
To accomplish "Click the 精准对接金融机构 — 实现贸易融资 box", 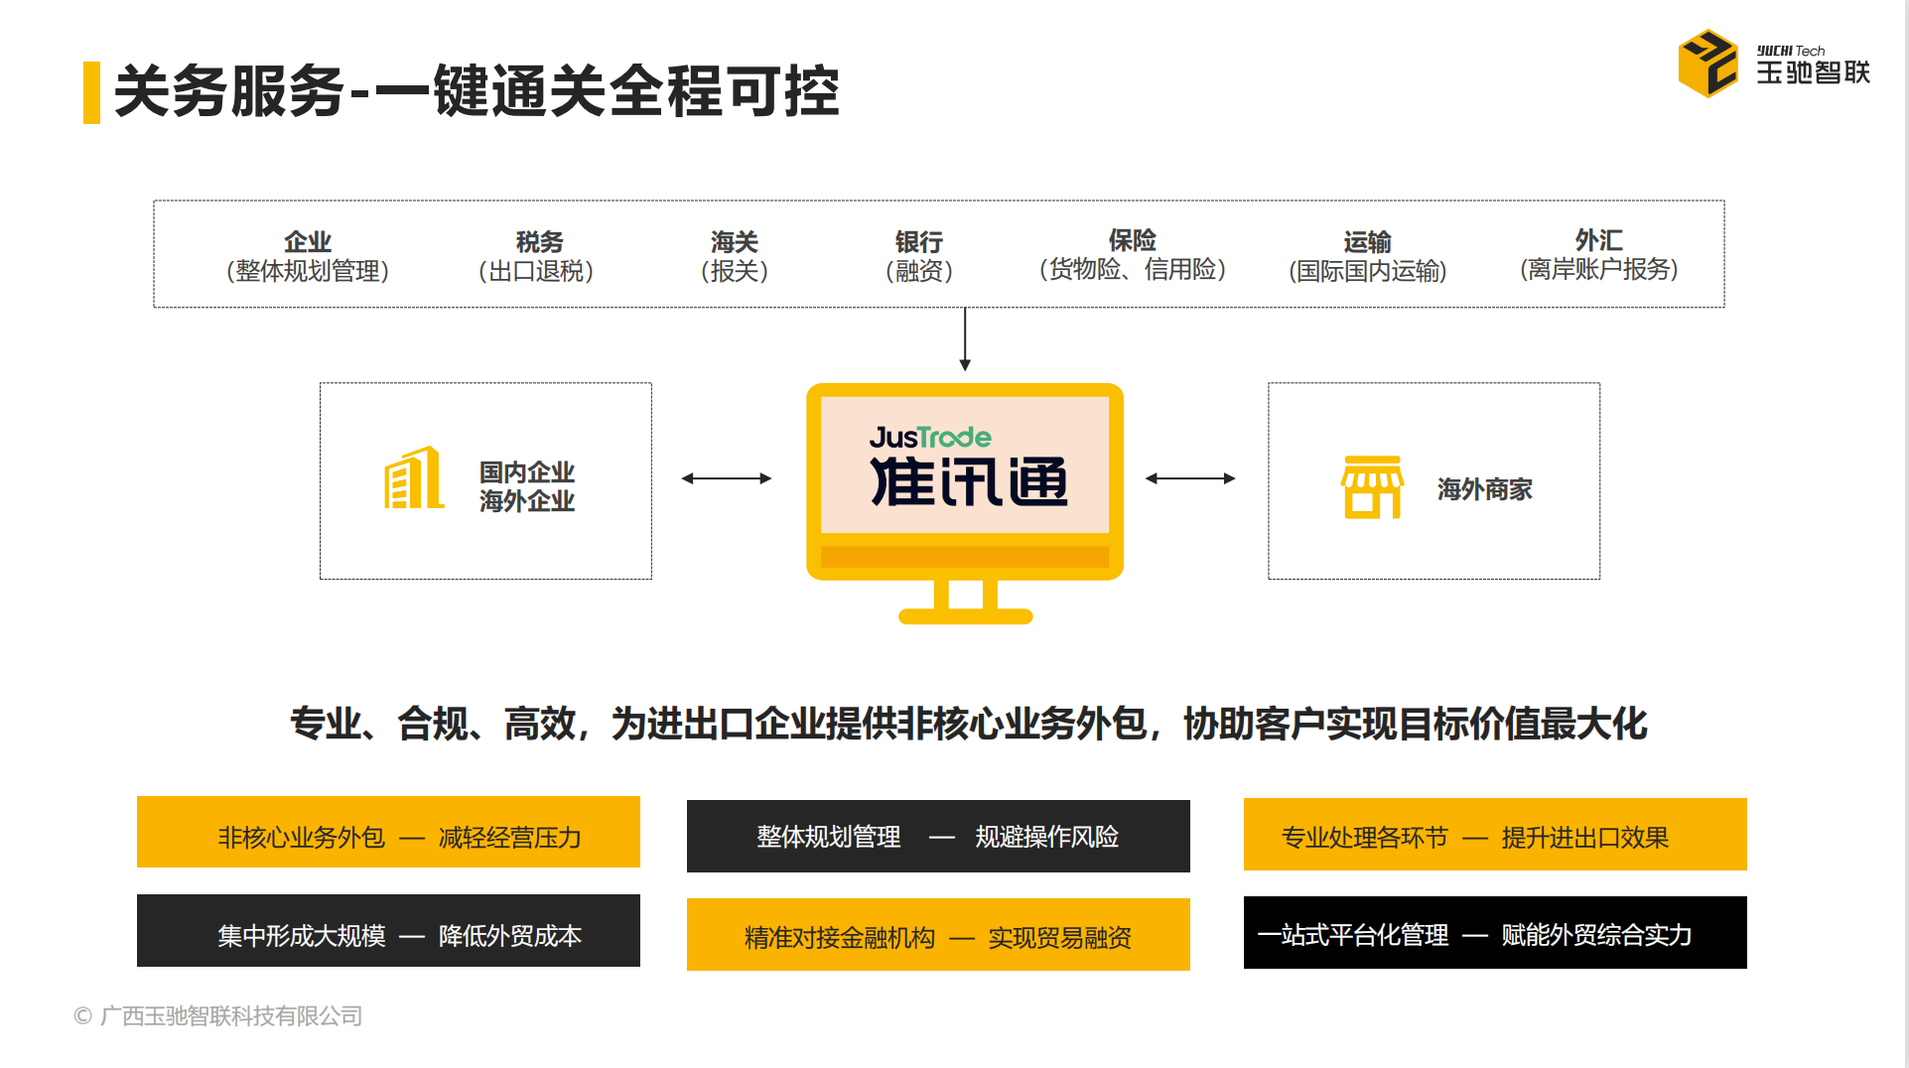I will coord(938,934).
